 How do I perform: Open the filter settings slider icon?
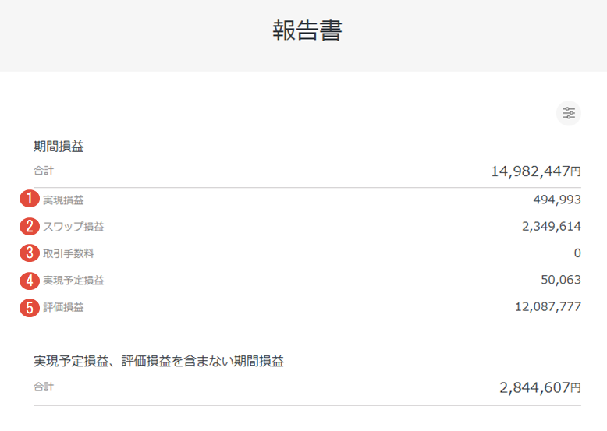[x=568, y=113]
